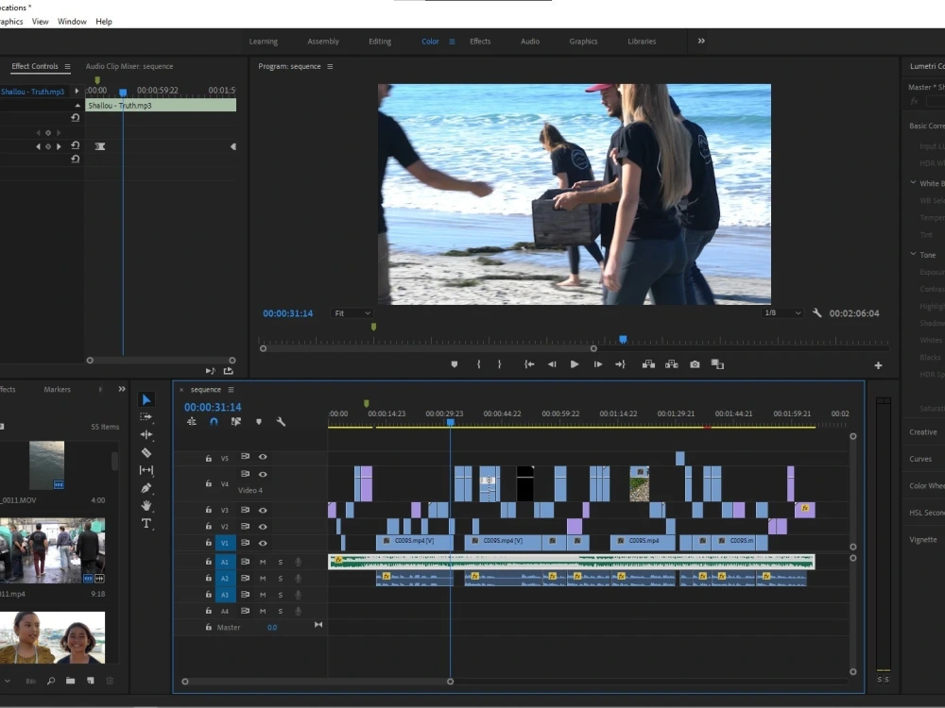The width and height of the screenshot is (945, 708).
Task: Select the Slip tool
Action: 146,469
